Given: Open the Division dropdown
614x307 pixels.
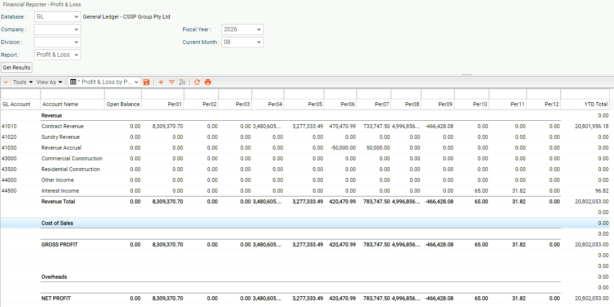Looking at the screenshot, I should (58, 42).
